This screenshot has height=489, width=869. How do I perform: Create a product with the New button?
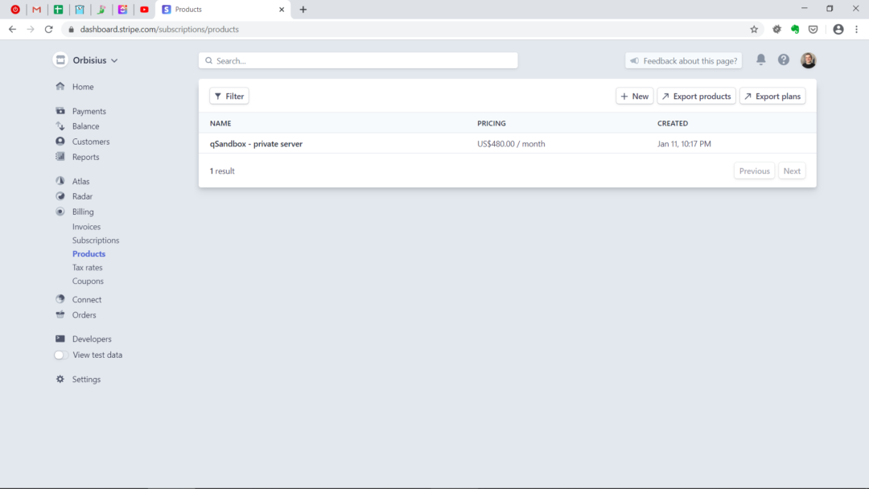coord(634,96)
